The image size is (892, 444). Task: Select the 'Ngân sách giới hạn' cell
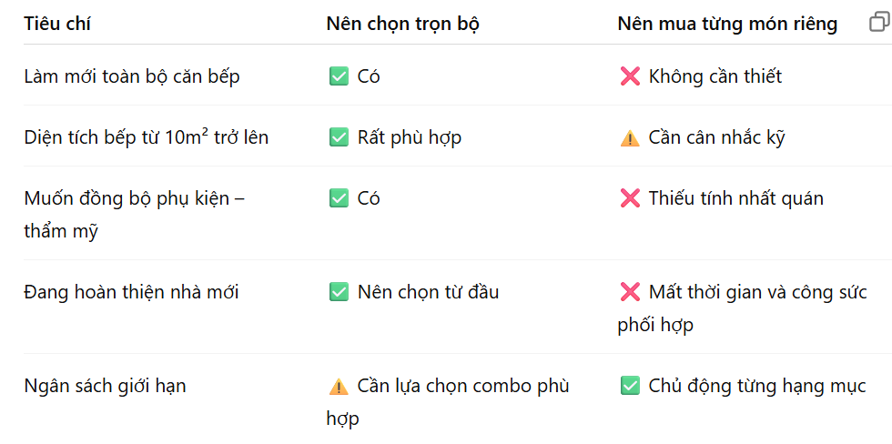click(106, 386)
